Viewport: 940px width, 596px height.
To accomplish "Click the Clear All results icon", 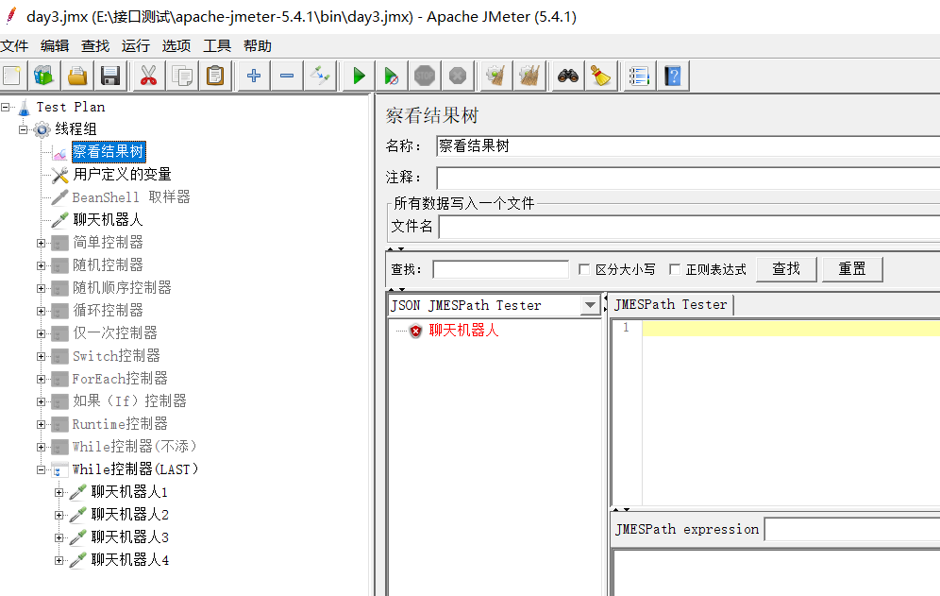I will 529,77.
